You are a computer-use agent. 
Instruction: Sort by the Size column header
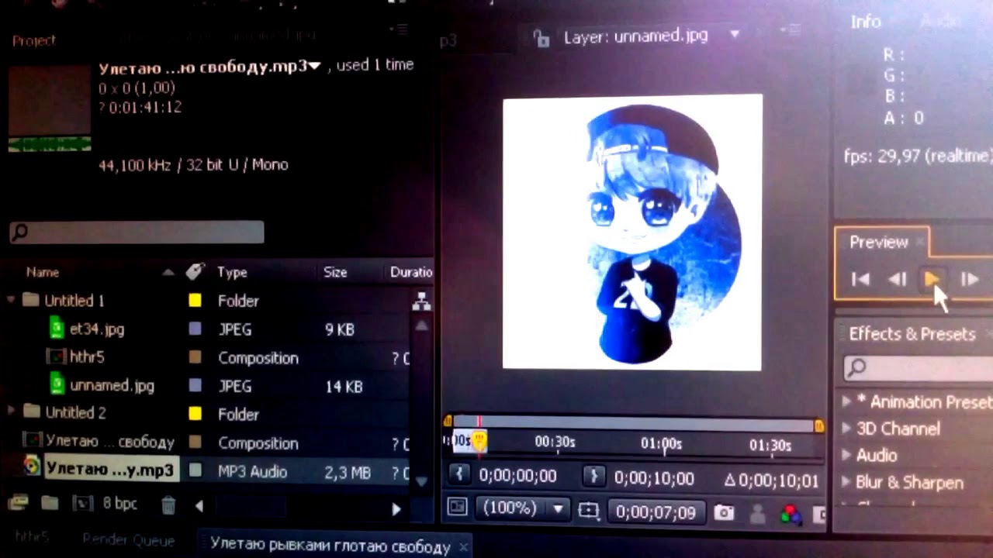[335, 272]
